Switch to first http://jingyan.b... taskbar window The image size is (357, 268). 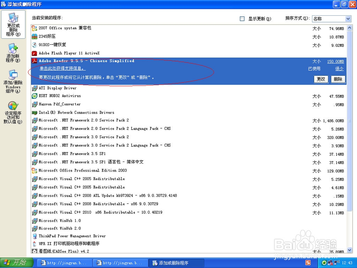click(x=64, y=263)
